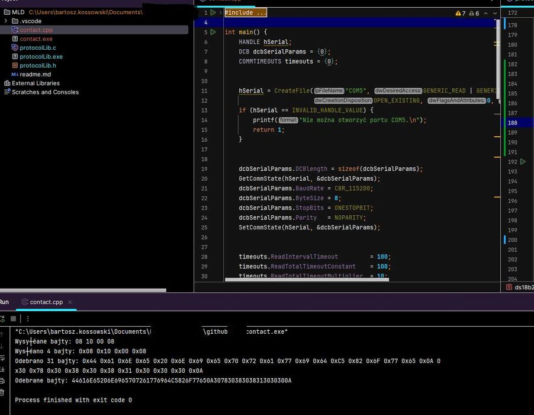Jump to previous highlighted error arrow
The image size is (534, 415).
[486, 13]
